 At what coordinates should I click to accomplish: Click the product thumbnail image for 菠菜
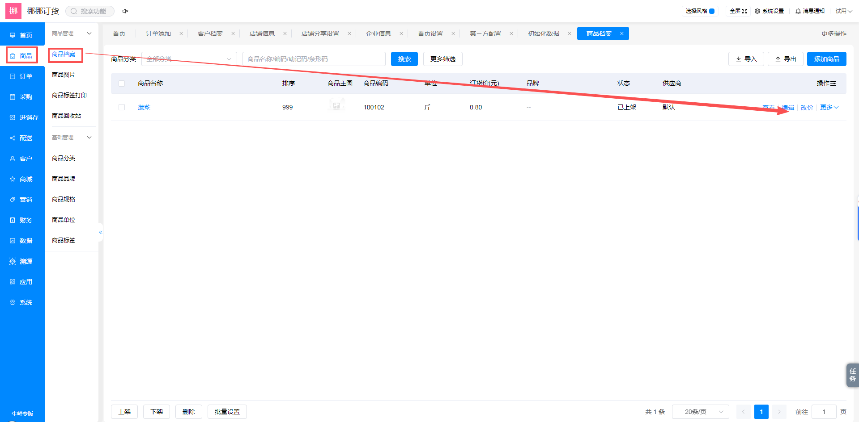point(336,106)
